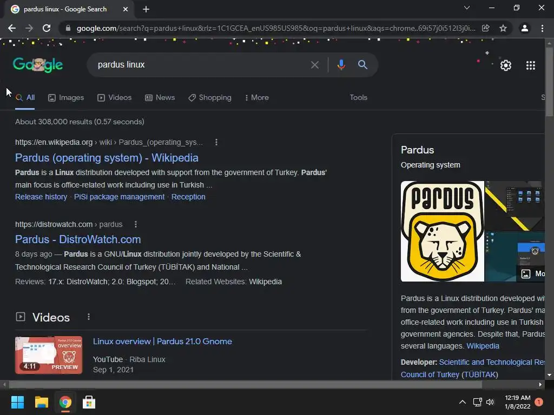Image resolution: width=554 pixels, height=415 pixels.
Task: Open the Chrome three-dot menu
Action: point(542,28)
